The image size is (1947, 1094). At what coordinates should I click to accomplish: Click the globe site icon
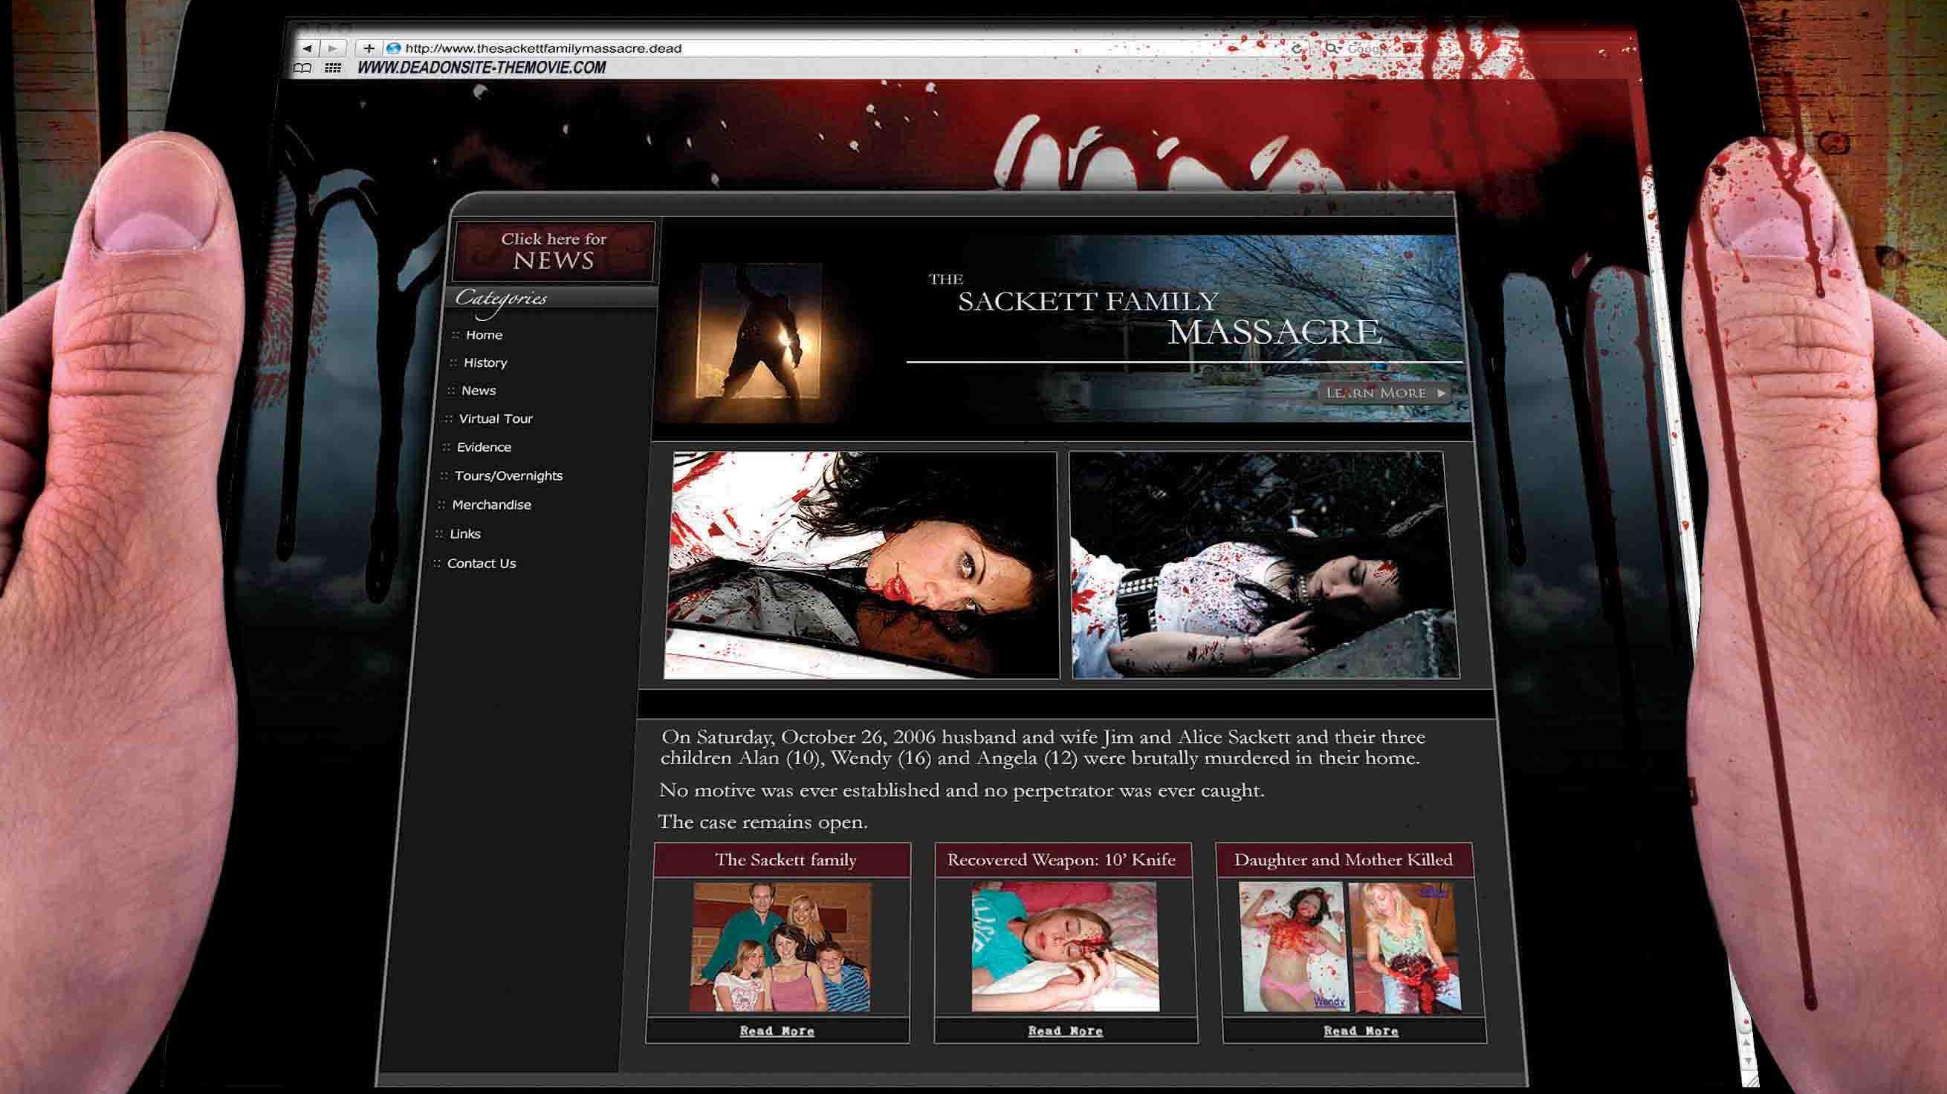392,48
